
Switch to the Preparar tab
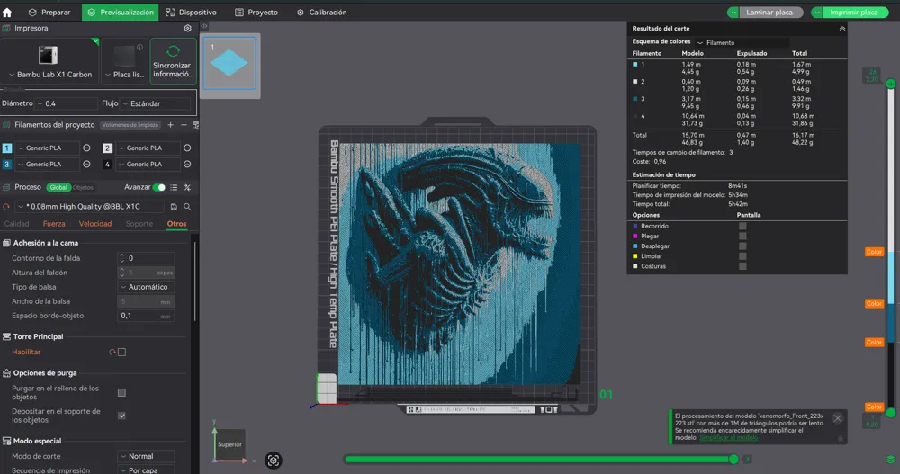[x=49, y=12]
